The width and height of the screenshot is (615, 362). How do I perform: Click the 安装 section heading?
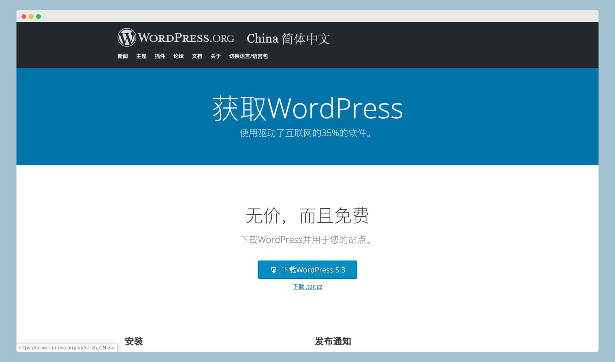pos(134,341)
